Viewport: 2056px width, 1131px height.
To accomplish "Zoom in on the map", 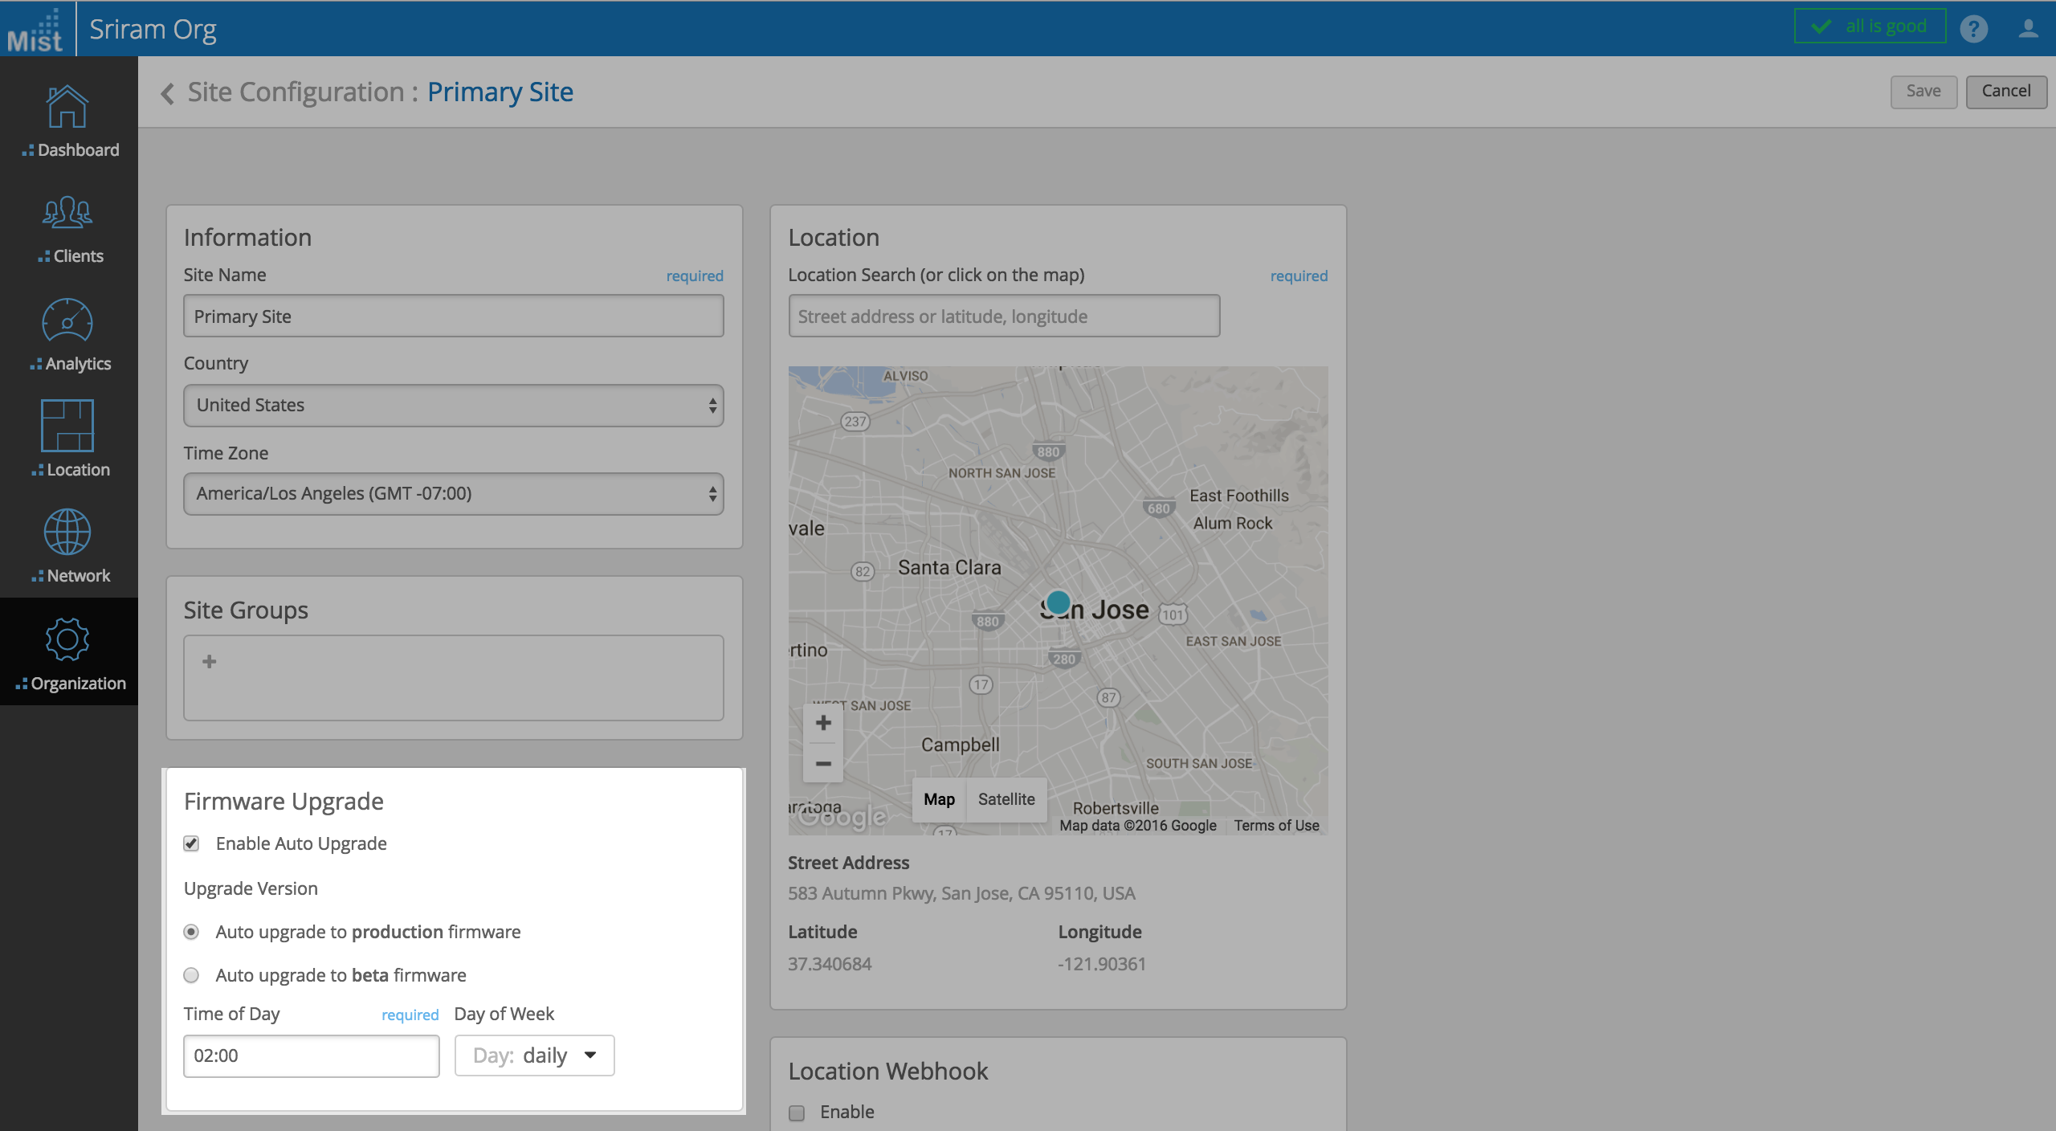I will [x=823, y=723].
